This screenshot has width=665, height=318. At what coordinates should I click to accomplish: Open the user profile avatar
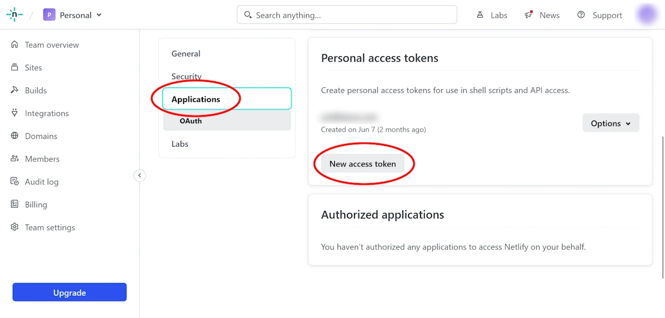click(647, 14)
